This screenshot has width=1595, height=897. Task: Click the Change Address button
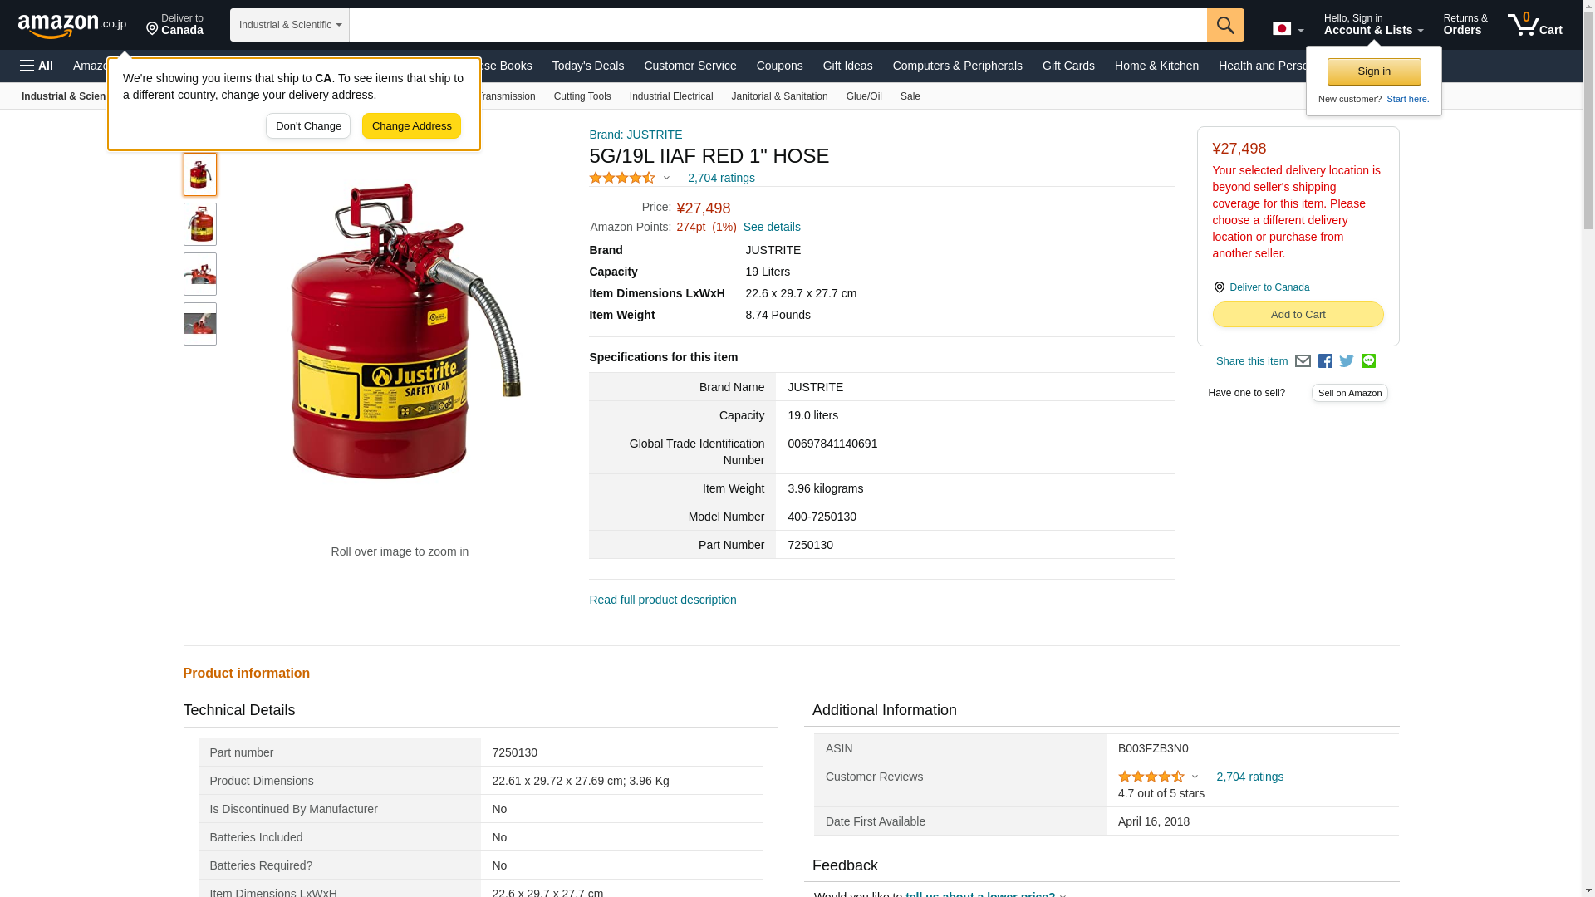(x=411, y=126)
